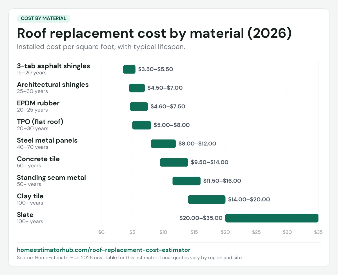This screenshot has width=338, height=275.
Task: Click the $8.00–$12.00 value
Action: [197, 144]
